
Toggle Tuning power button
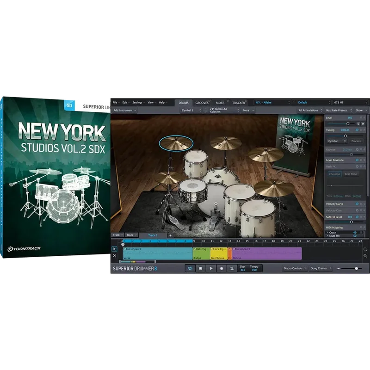tap(357, 130)
